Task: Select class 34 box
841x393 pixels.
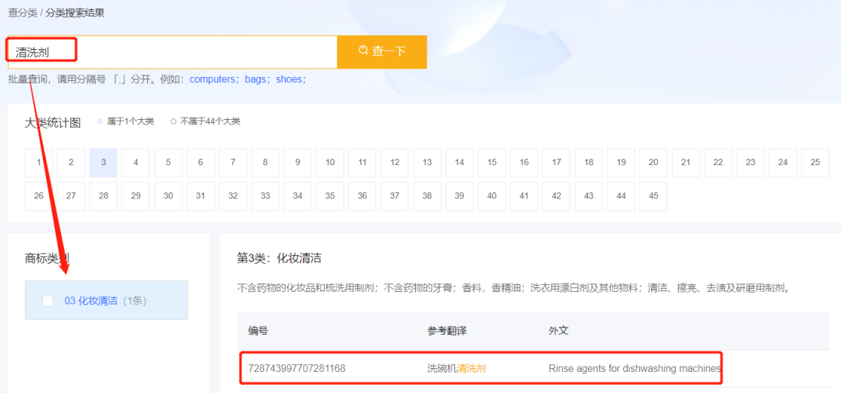Action: pyautogui.click(x=297, y=196)
